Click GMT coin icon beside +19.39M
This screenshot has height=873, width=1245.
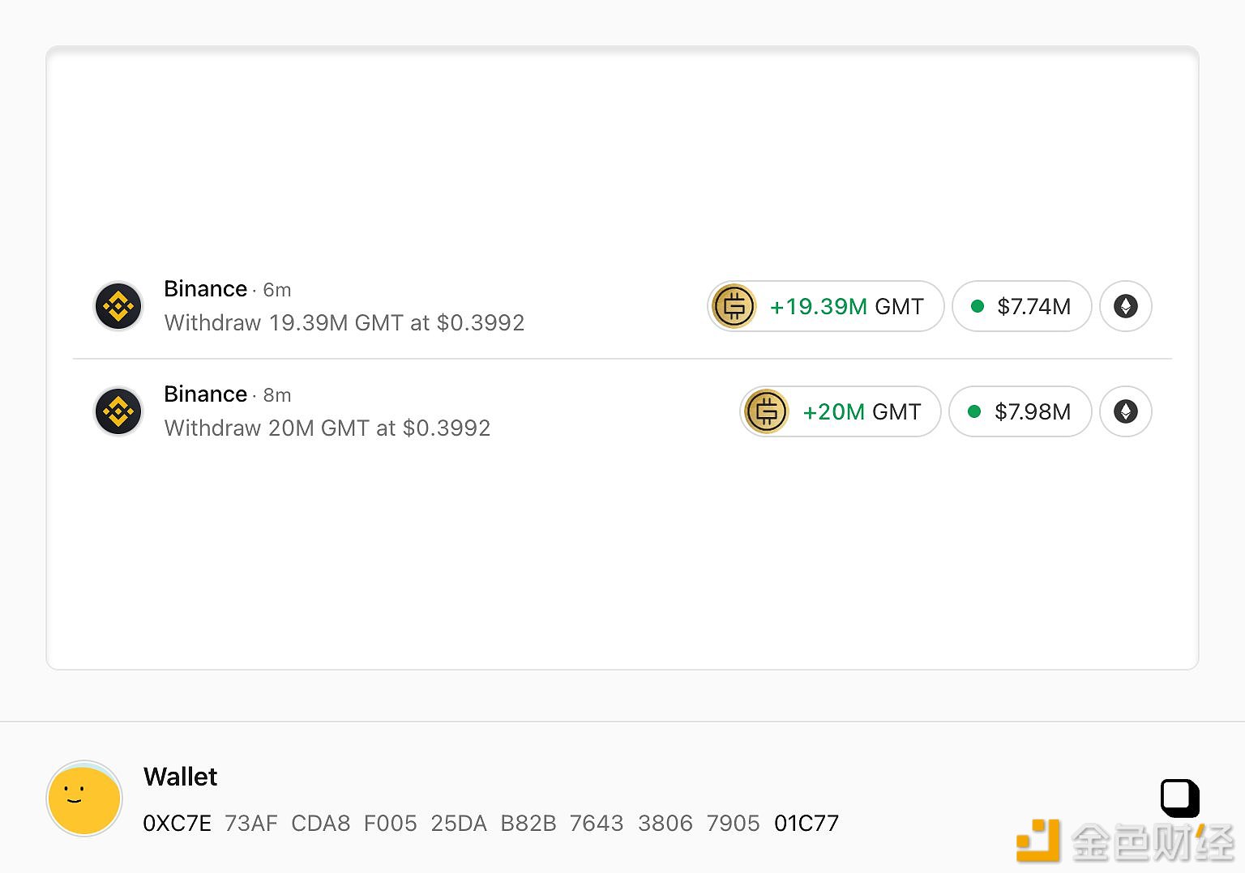point(734,306)
